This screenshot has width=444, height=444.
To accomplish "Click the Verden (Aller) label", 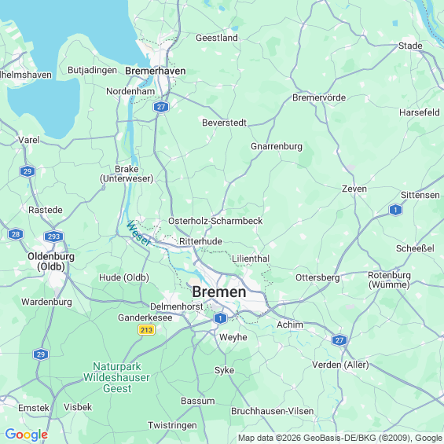I will click(340, 365).
